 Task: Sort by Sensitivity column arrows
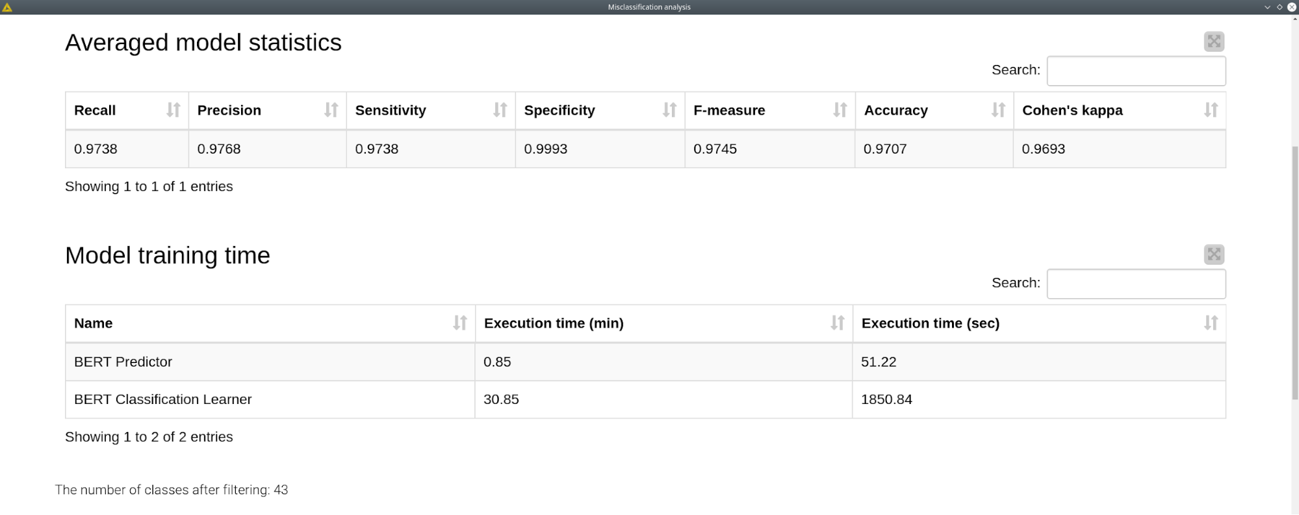500,110
